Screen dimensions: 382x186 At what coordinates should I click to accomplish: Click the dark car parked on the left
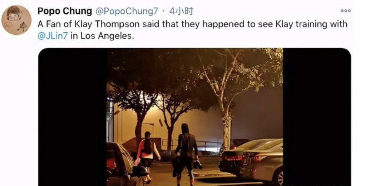tap(125, 165)
